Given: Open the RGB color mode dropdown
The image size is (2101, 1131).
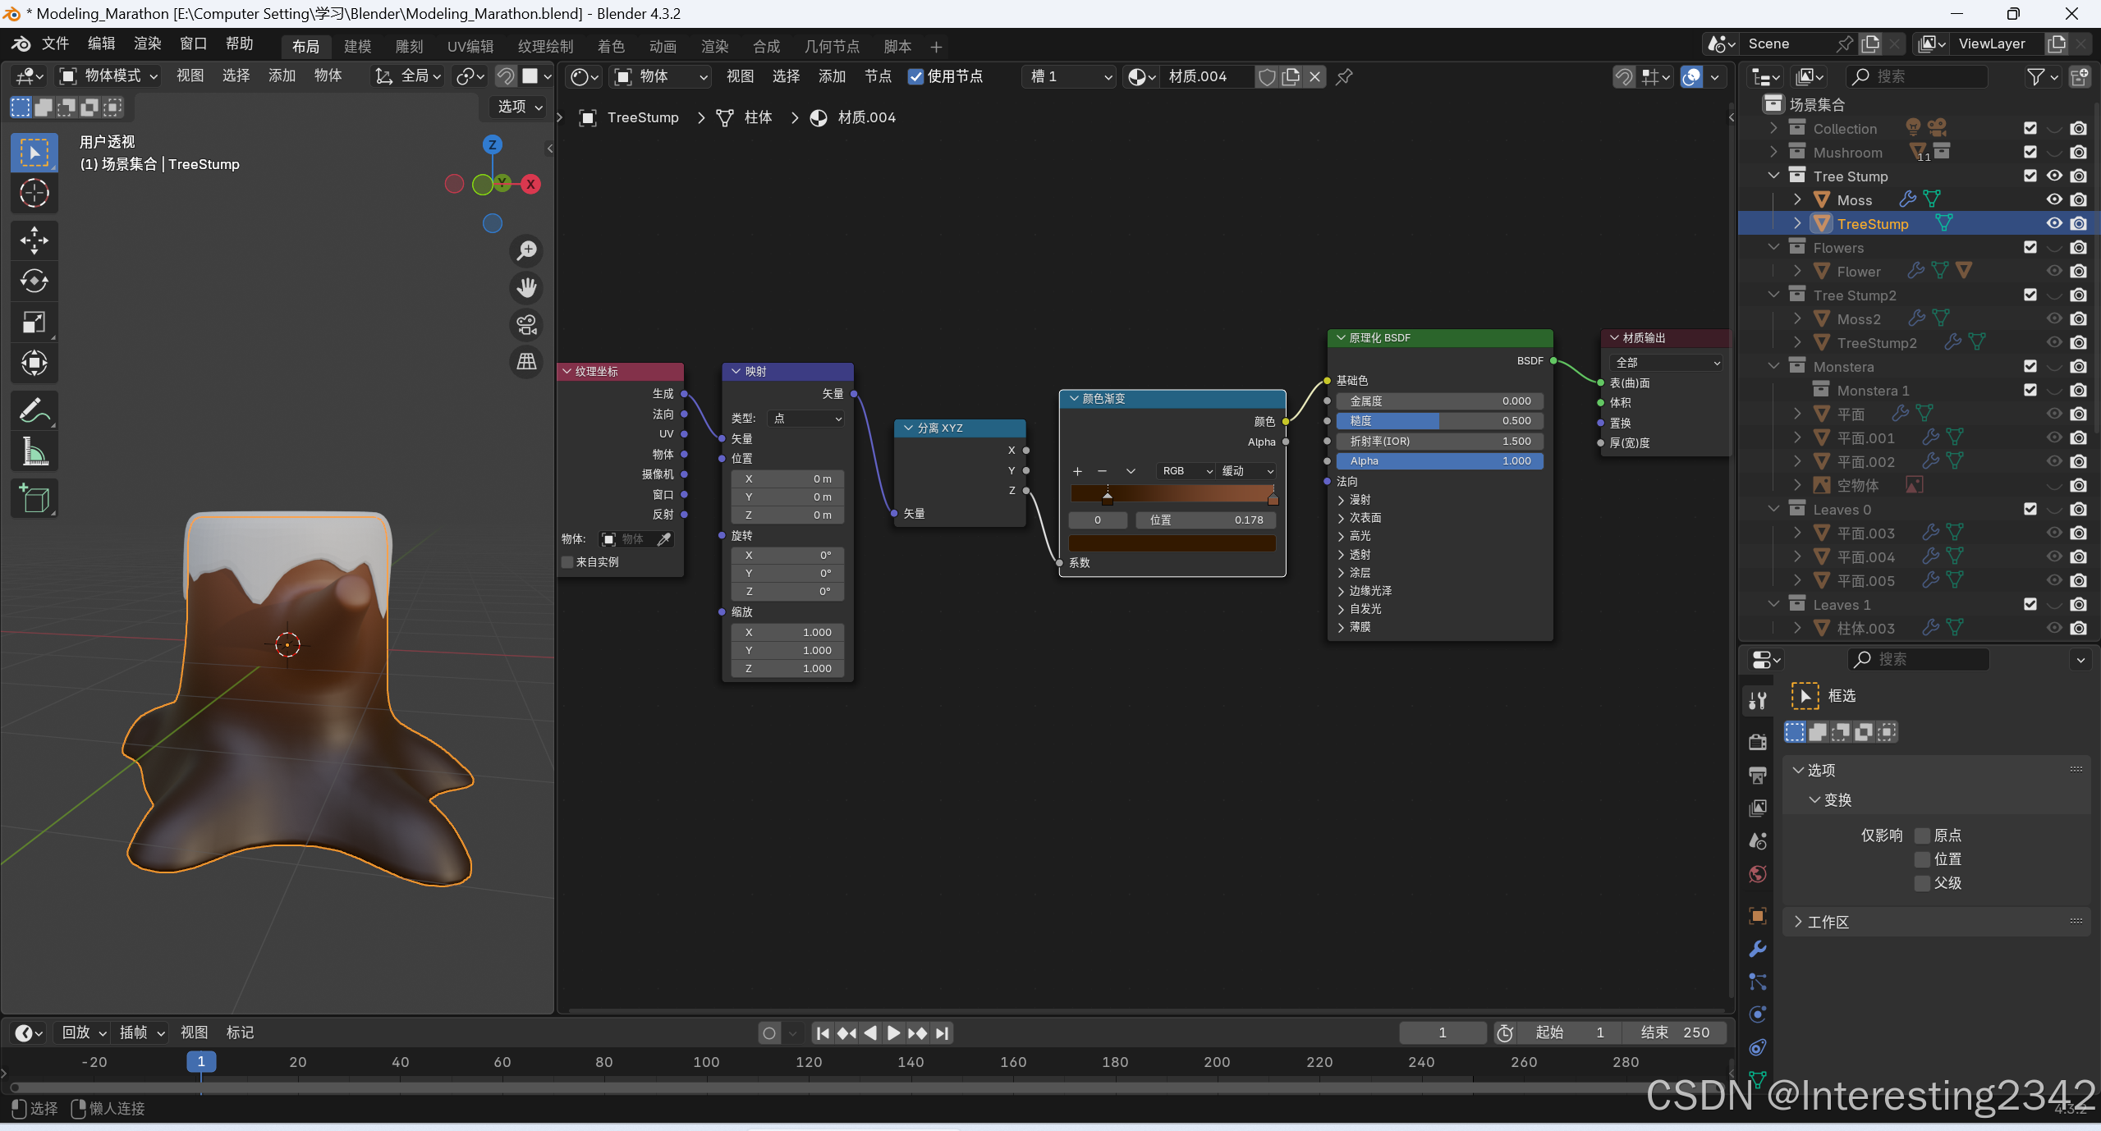Looking at the screenshot, I should [x=1186, y=471].
